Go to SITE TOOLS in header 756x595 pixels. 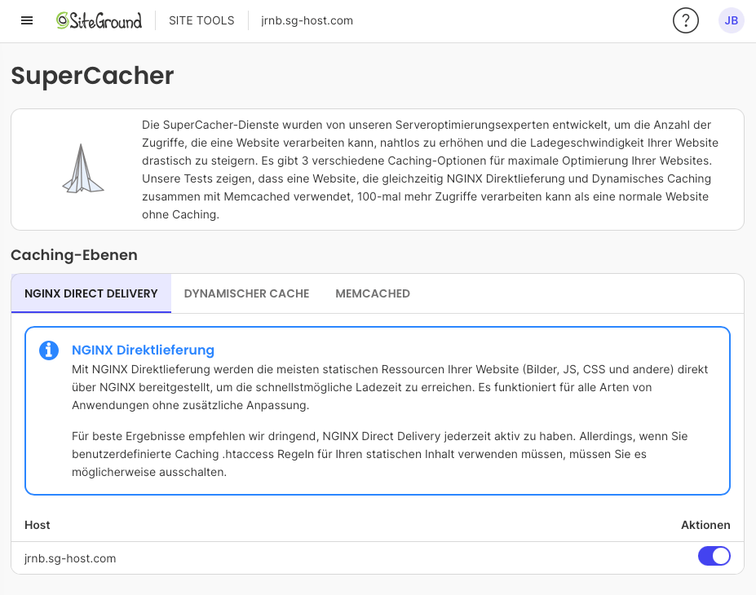(201, 20)
